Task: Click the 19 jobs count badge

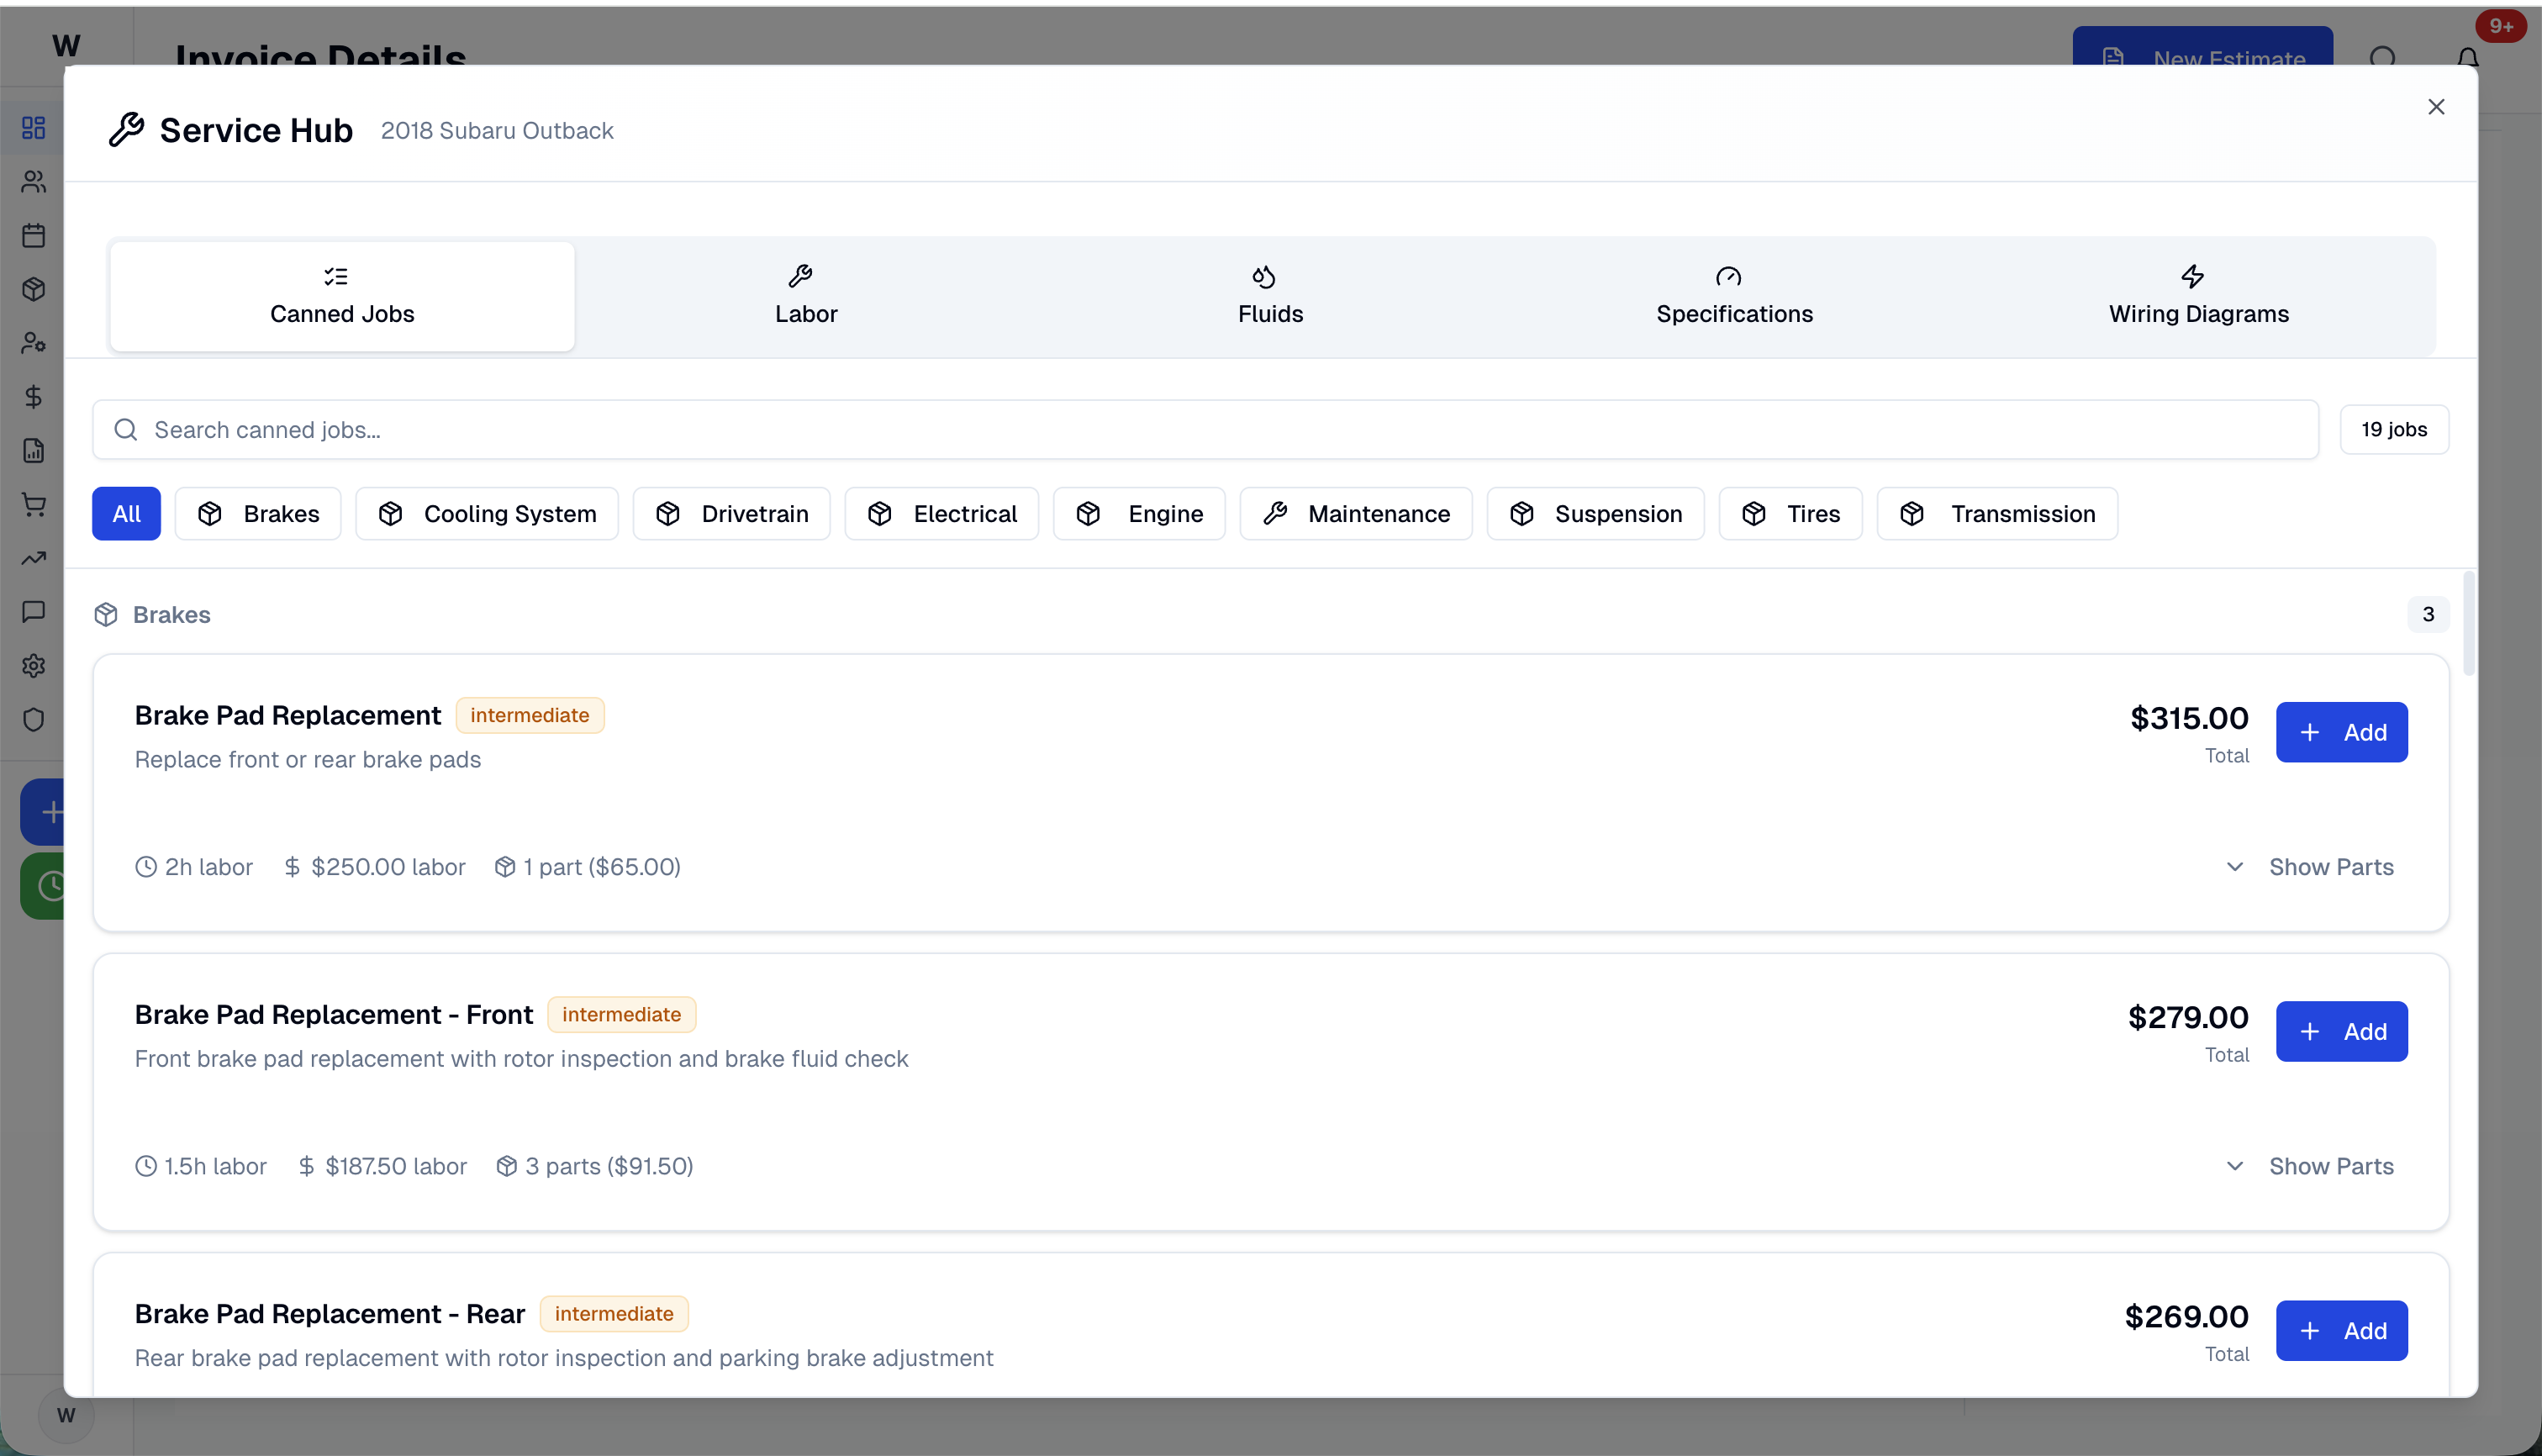Action: [2394, 430]
